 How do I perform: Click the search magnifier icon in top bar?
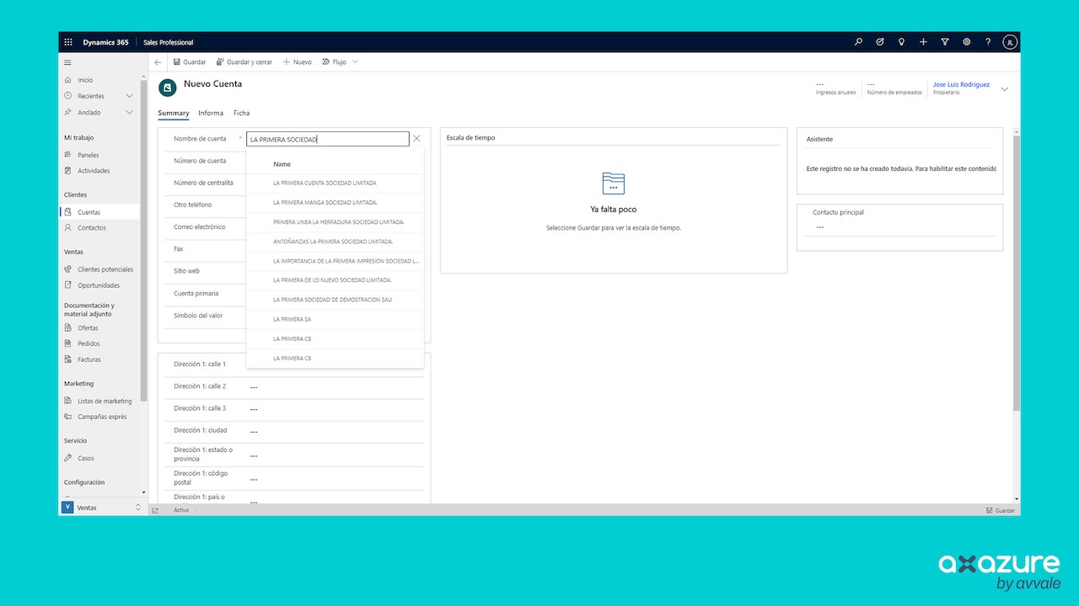[858, 42]
